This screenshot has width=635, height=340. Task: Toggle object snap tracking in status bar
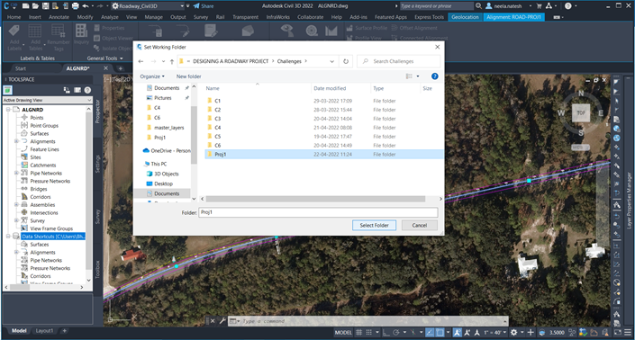click(430, 332)
